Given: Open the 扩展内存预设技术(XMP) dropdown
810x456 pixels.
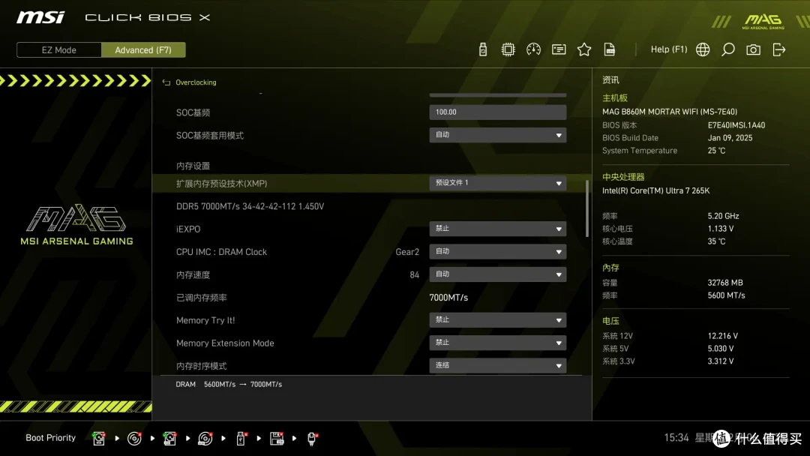Looking at the screenshot, I should point(497,183).
